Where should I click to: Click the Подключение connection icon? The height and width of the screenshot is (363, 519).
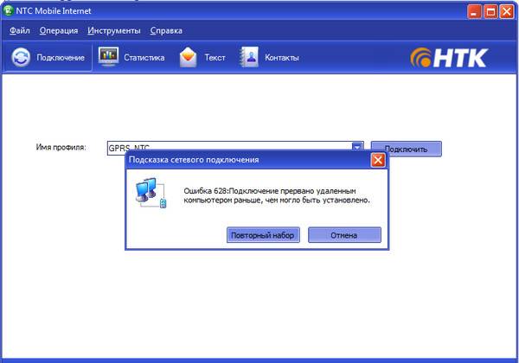coord(21,57)
